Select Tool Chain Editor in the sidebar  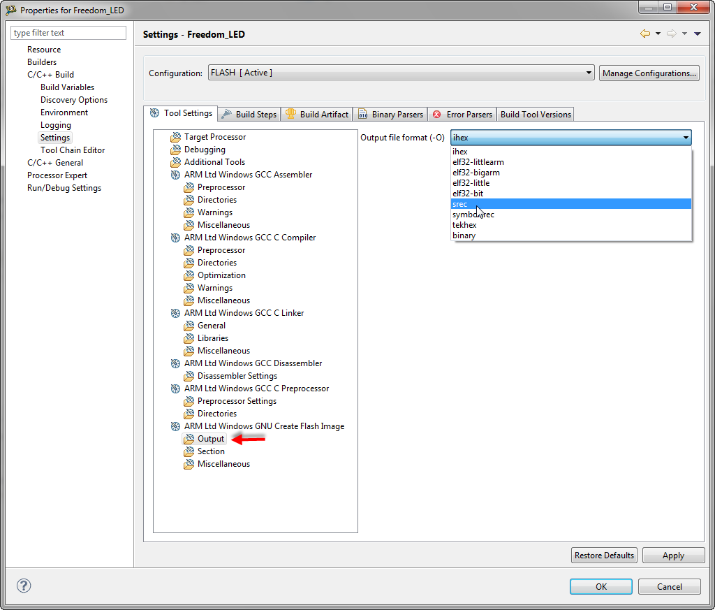[72, 150]
